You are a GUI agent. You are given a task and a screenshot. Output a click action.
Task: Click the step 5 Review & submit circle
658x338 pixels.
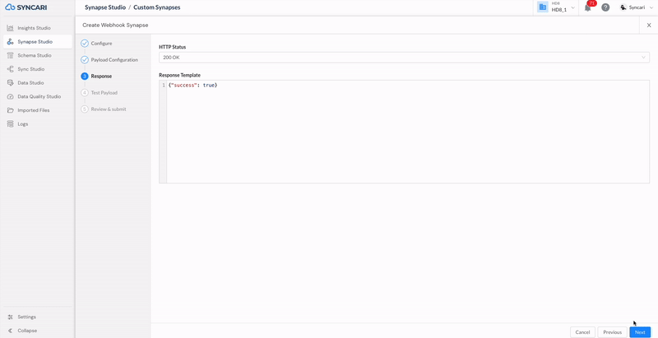point(85,109)
